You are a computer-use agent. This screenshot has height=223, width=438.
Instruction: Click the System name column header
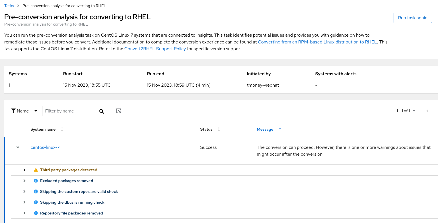43,129
